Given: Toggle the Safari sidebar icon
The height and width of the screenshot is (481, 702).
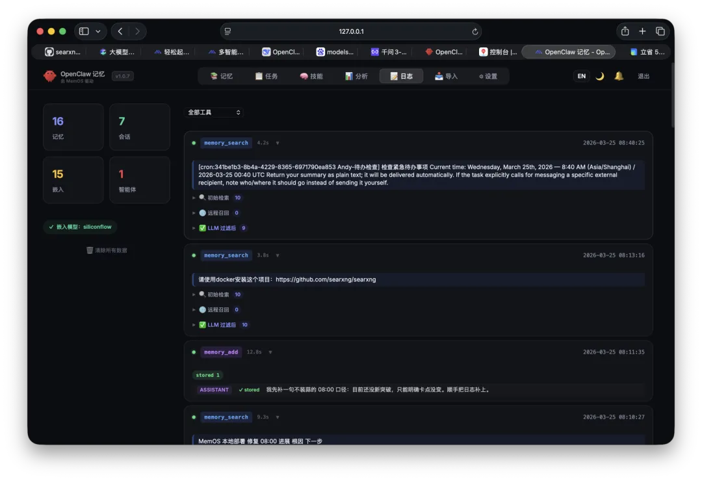Looking at the screenshot, I should click(x=84, y=31).
